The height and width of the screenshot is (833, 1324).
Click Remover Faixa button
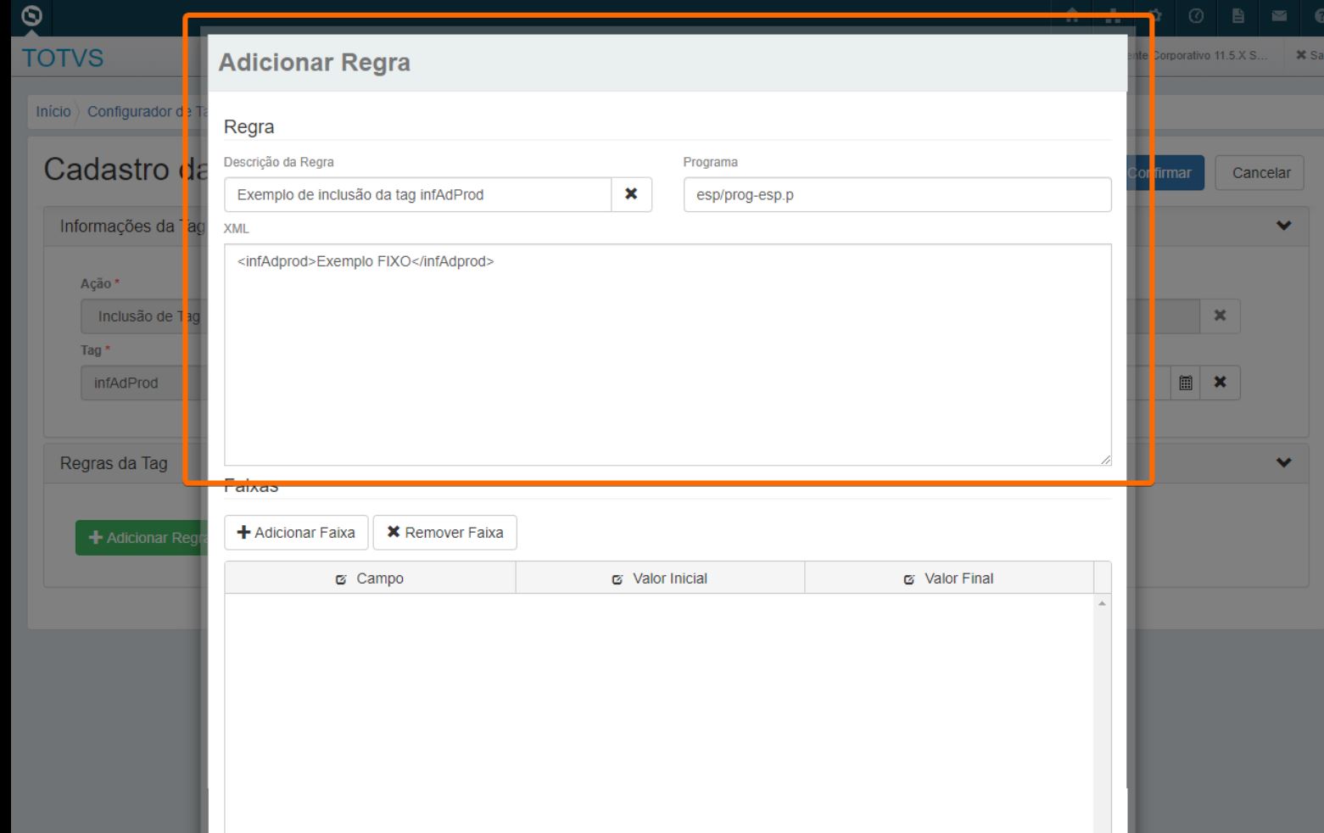click(445, 533)
